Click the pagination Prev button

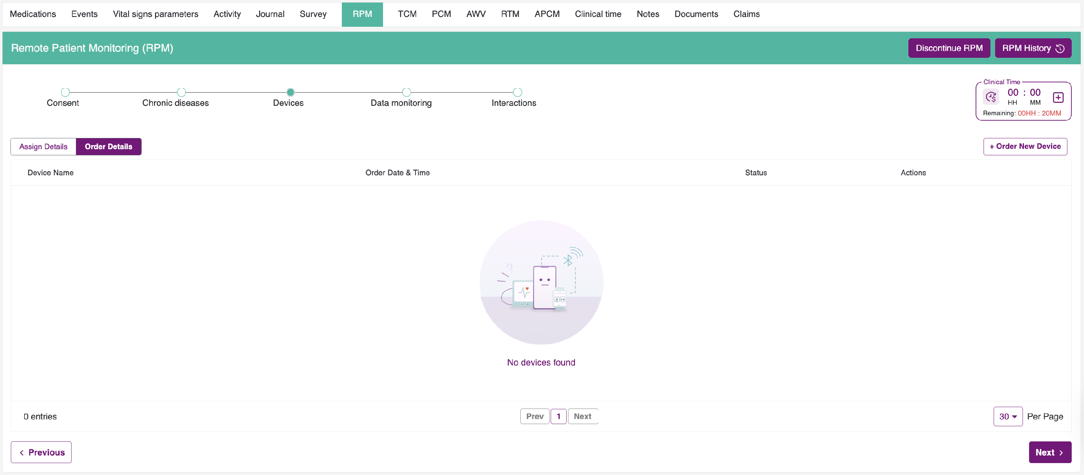coord(534,416)
